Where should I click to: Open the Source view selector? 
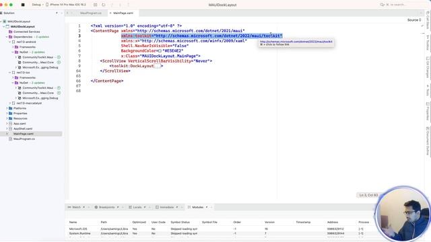pyautogui.click(x=414, y=20)
